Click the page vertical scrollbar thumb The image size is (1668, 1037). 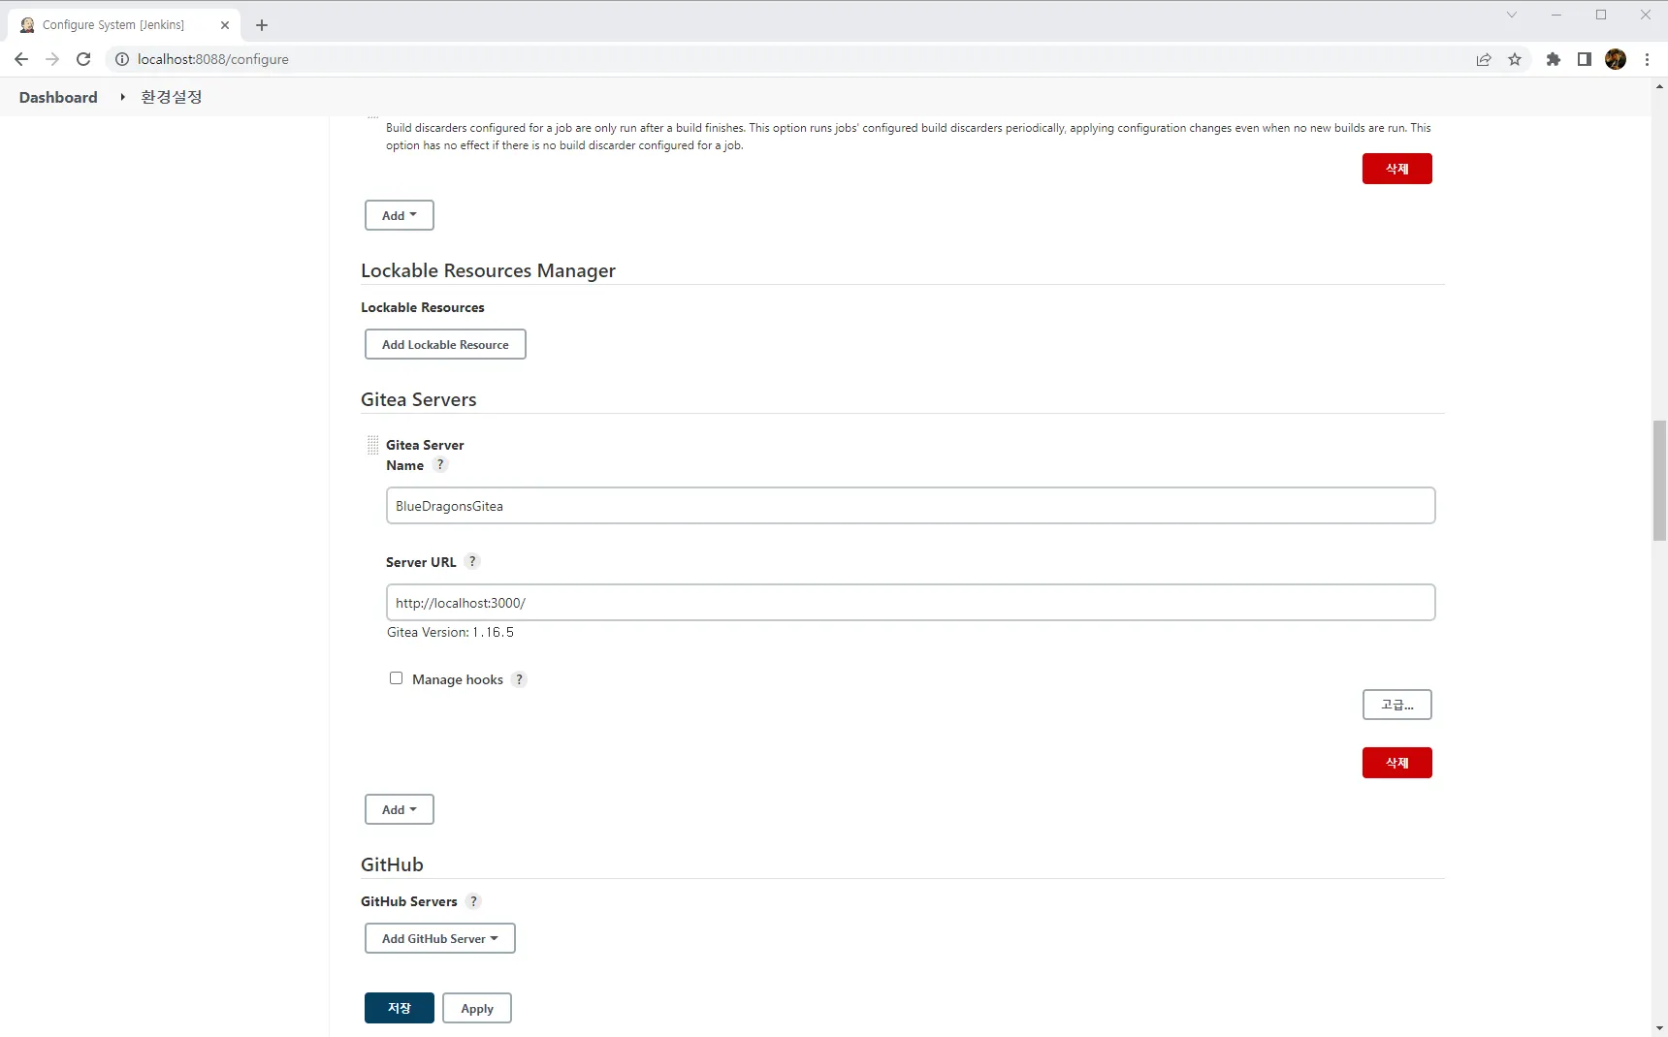1659,480
